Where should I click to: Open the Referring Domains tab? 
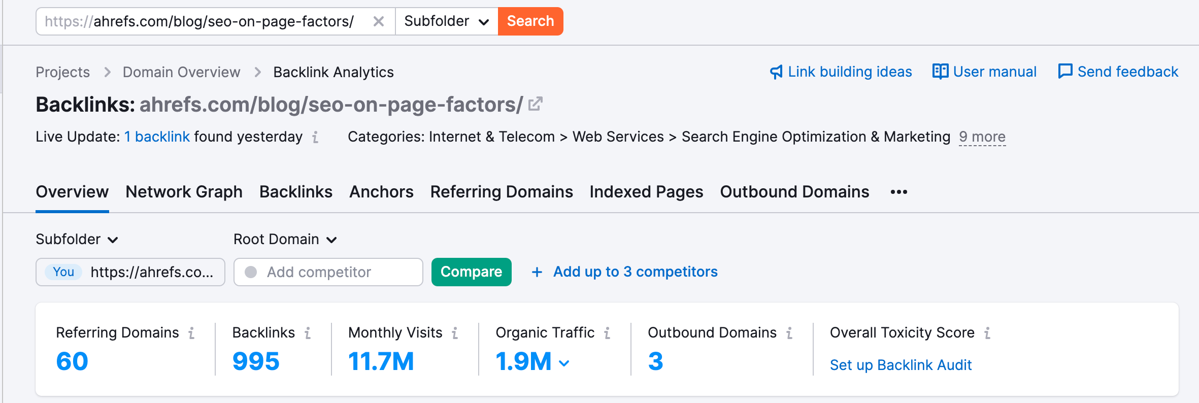point(502,192)
